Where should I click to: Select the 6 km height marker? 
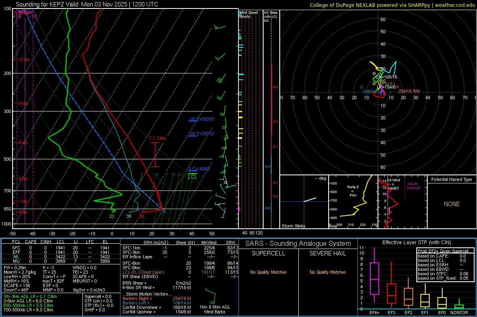click(x=23, y=143)
